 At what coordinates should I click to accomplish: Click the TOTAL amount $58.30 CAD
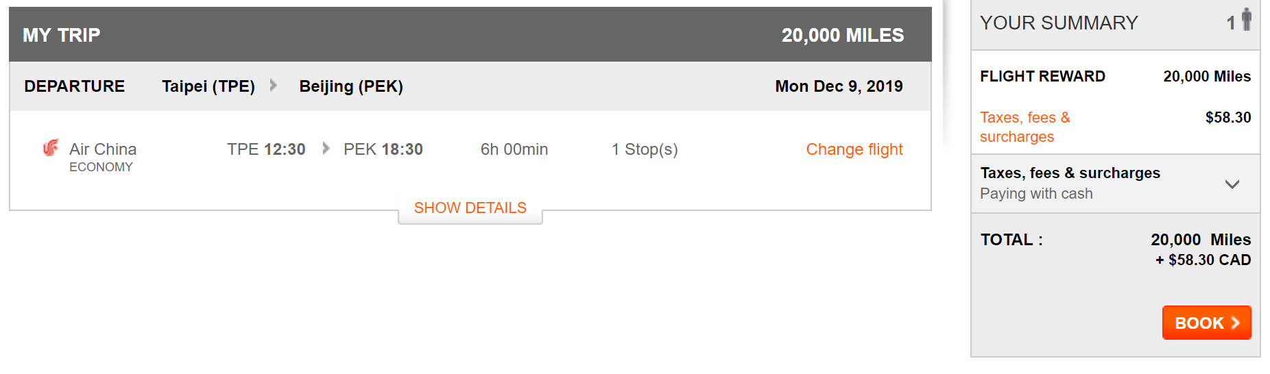[x=1203, y=260]
